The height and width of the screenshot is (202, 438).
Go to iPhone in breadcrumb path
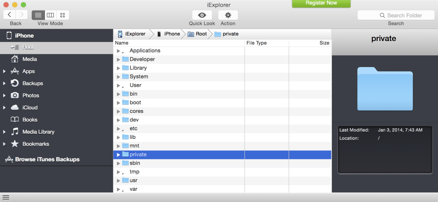169,34
